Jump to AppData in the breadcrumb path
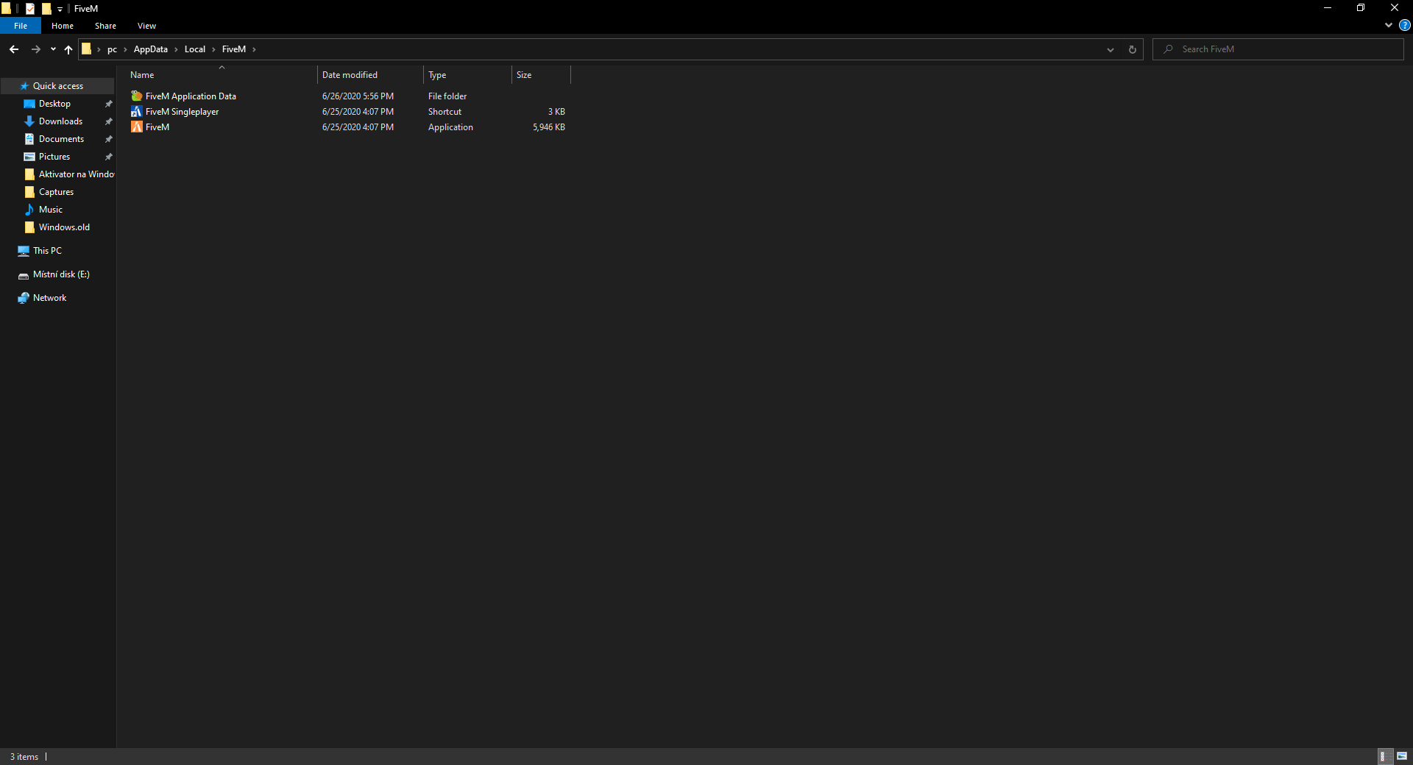This screenshot has width=1413, height=765. [x=151, y=49]
